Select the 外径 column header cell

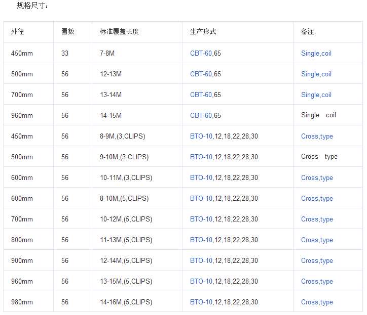click(x=28, y=32)
